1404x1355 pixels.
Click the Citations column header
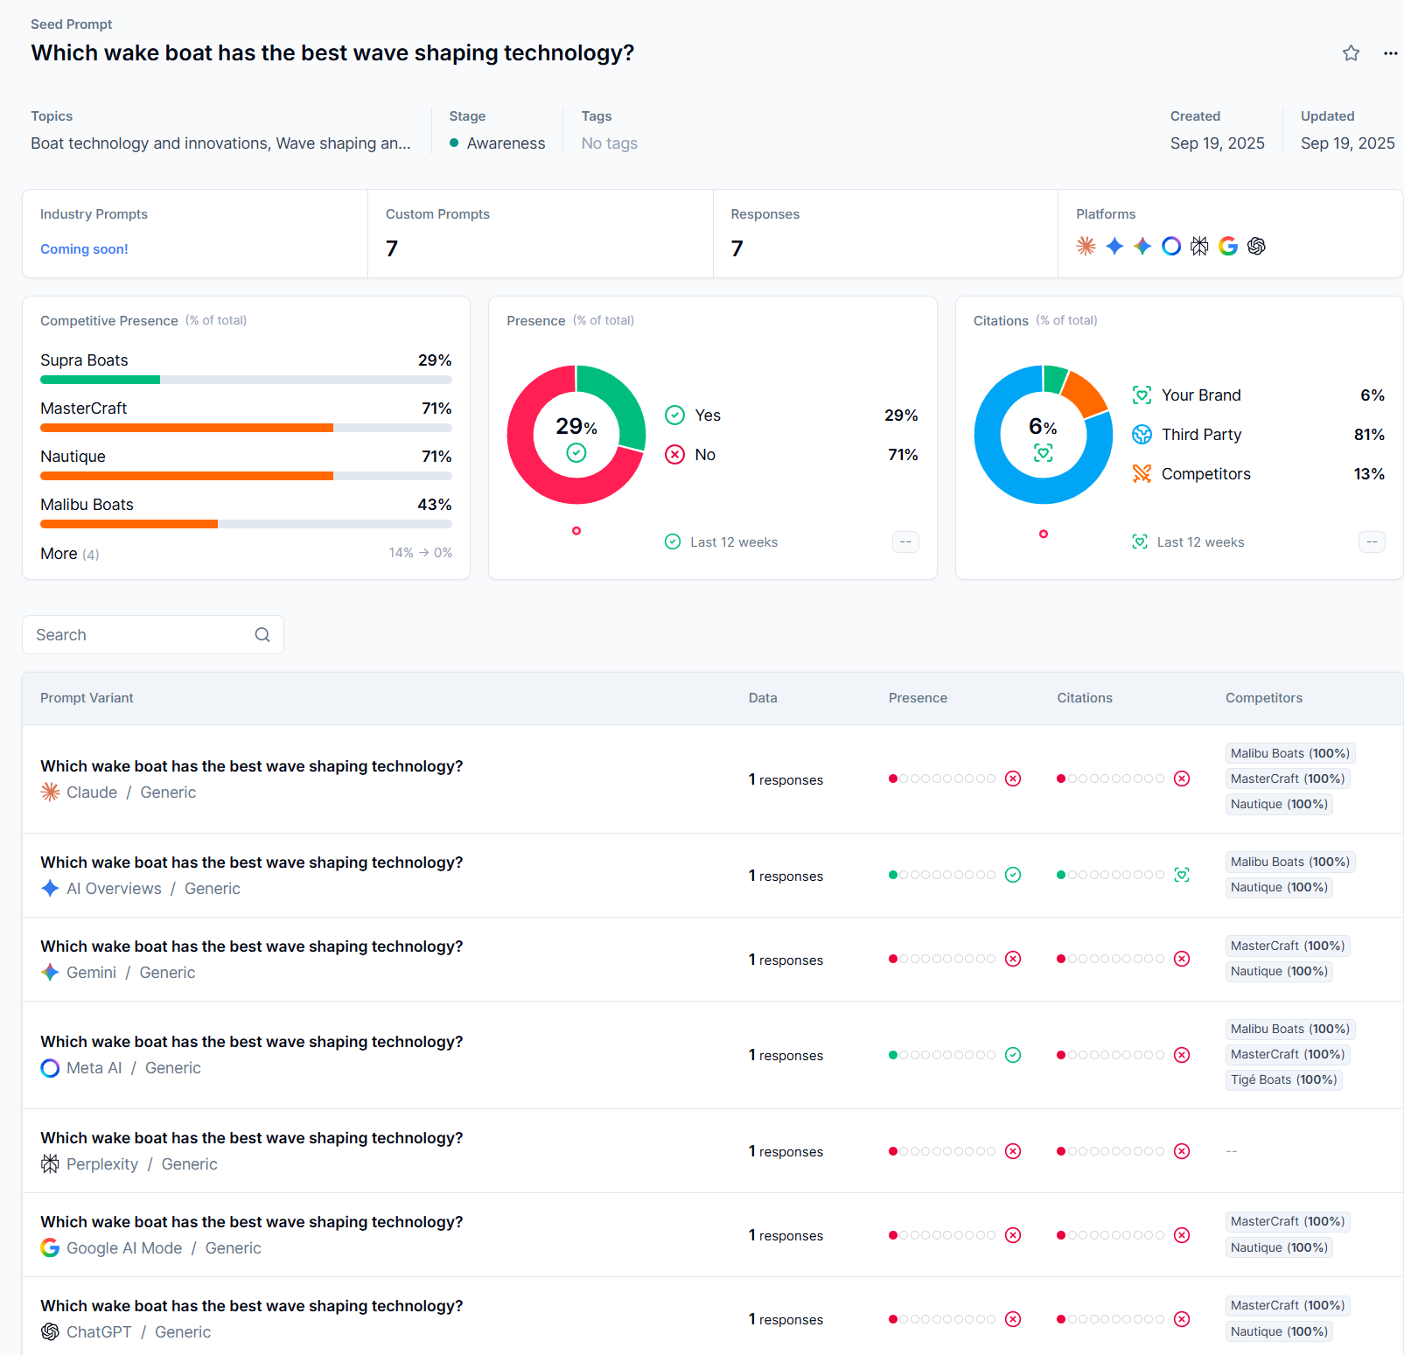pyautogui.click(x=1085, y=698)
